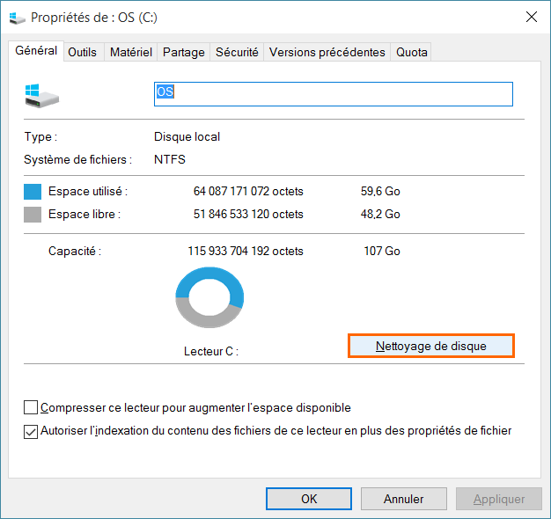Click the blue used space color square
The height and width of the screenshot is (519, 551).
click(x=33, y=192)
